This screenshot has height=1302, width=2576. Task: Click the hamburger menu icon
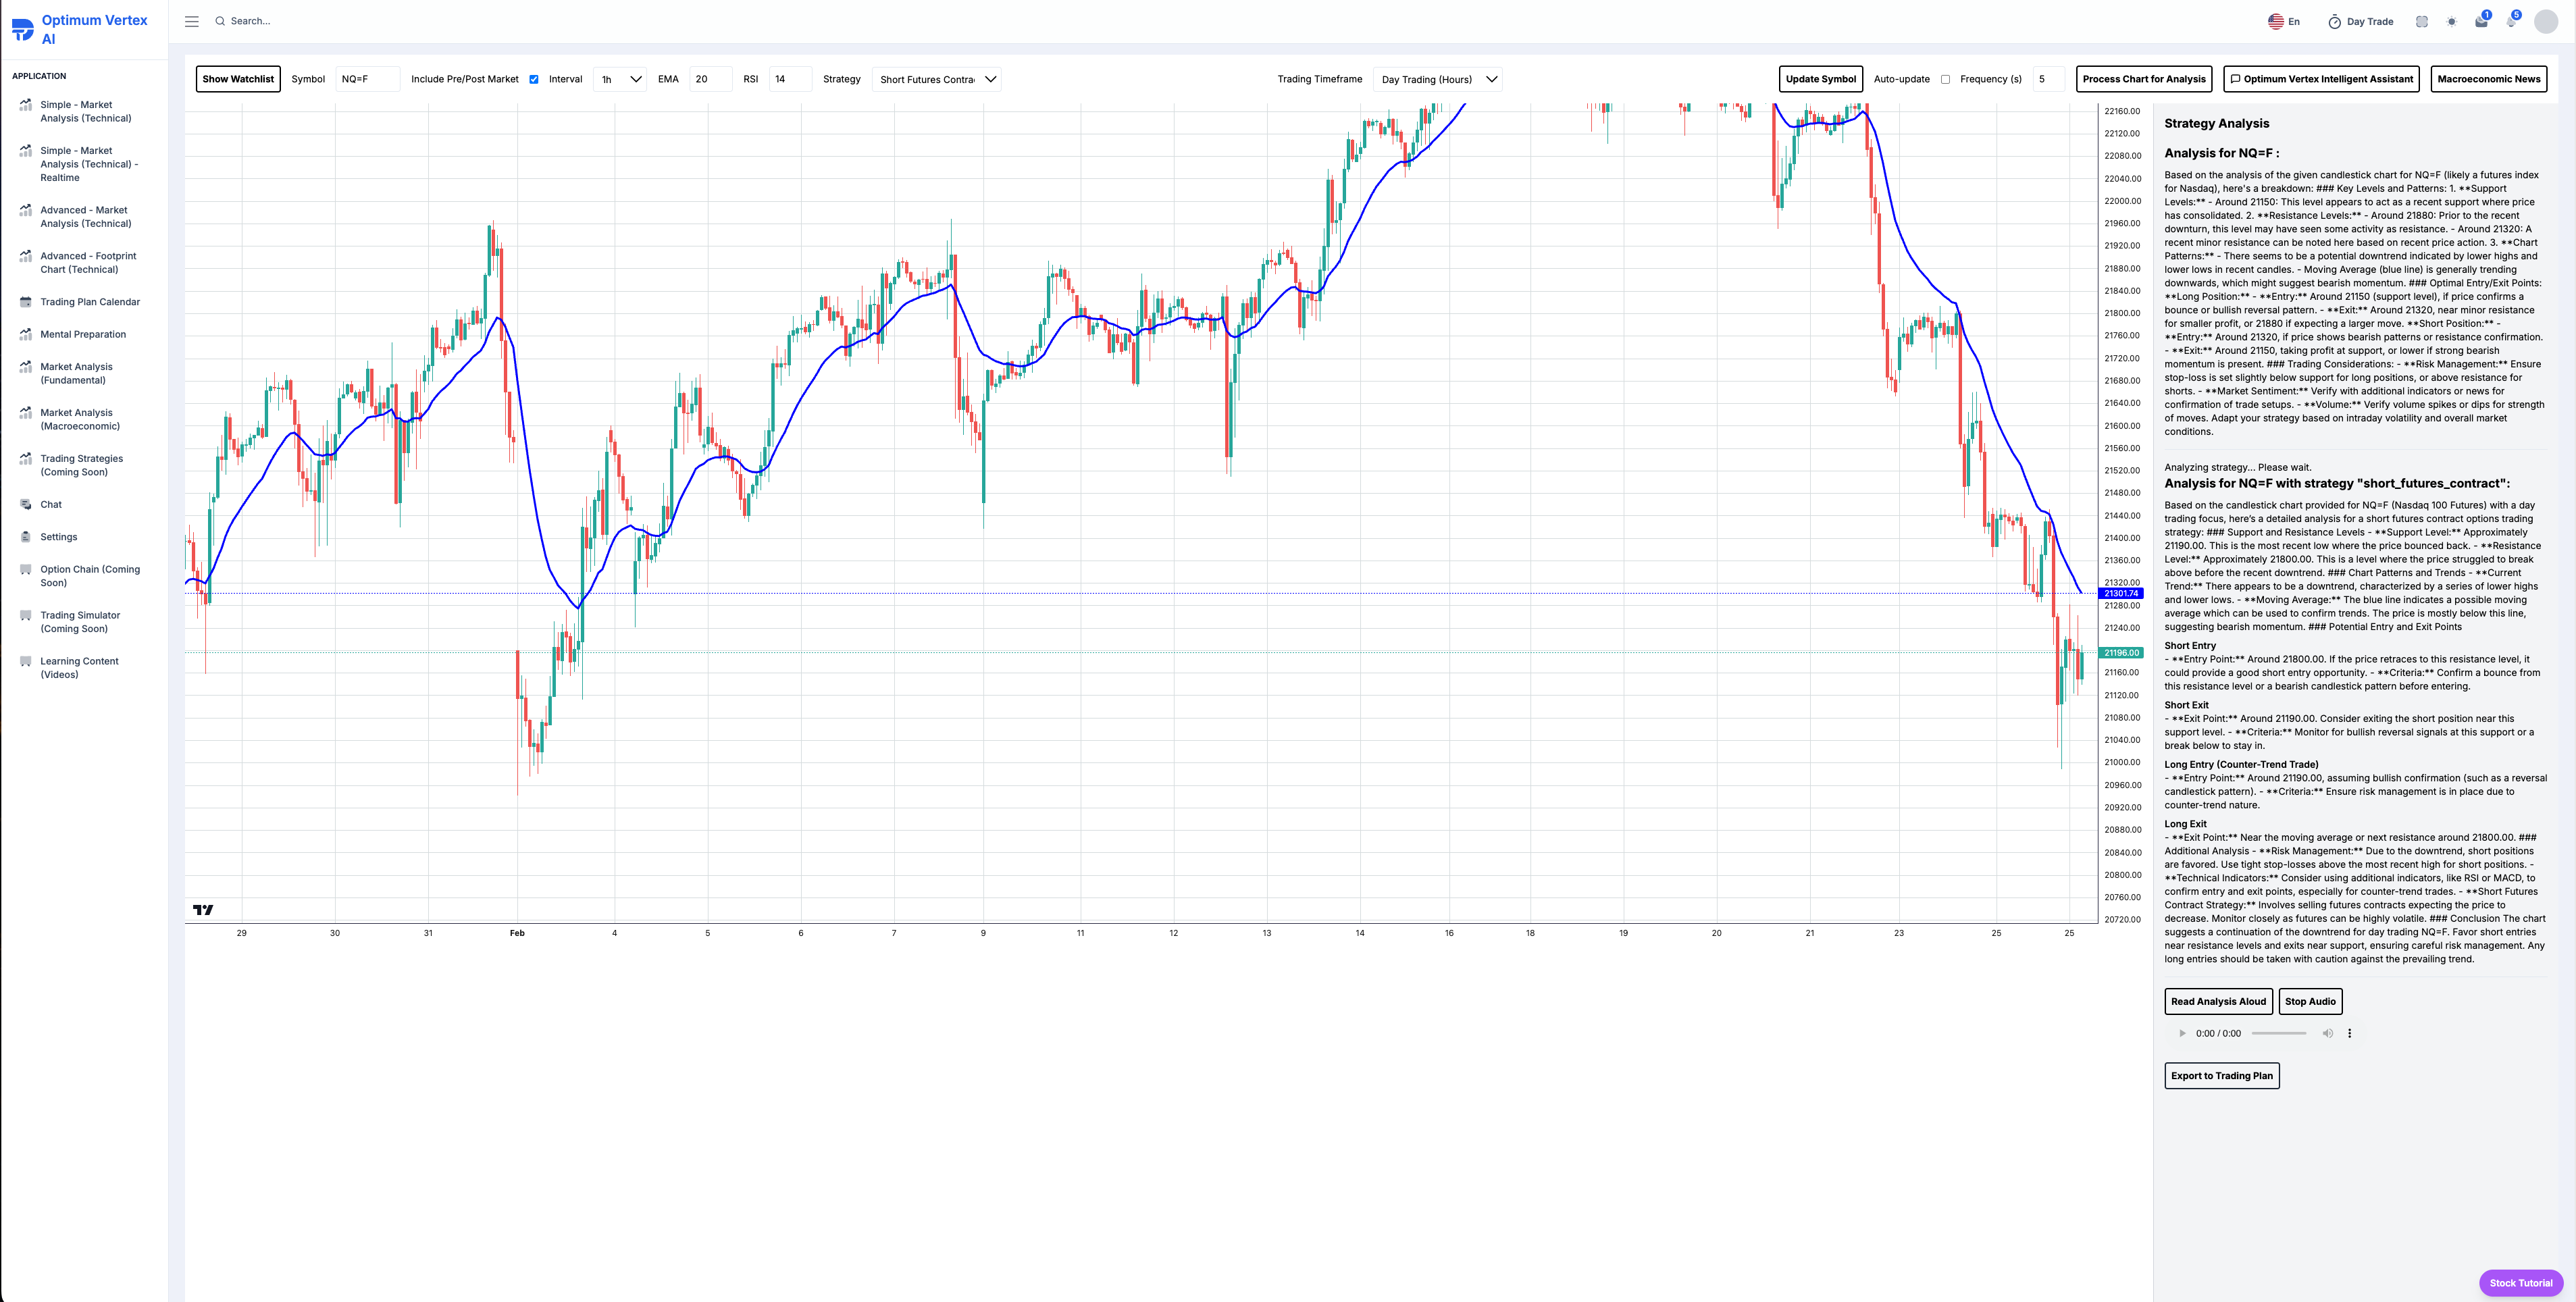(191, 21)
